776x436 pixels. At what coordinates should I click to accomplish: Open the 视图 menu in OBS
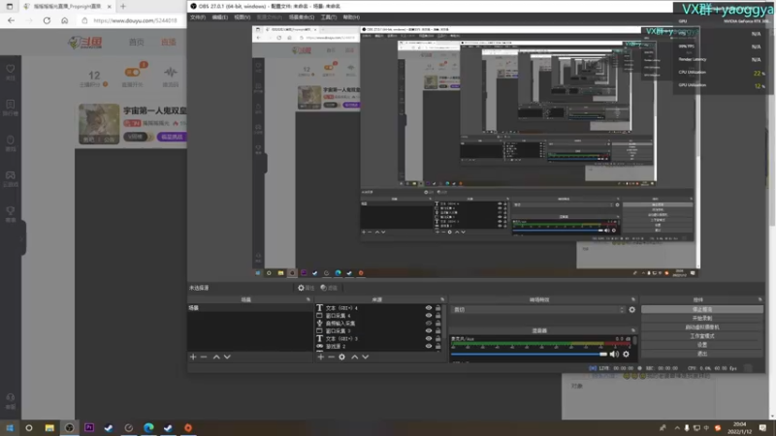point(242,17)
